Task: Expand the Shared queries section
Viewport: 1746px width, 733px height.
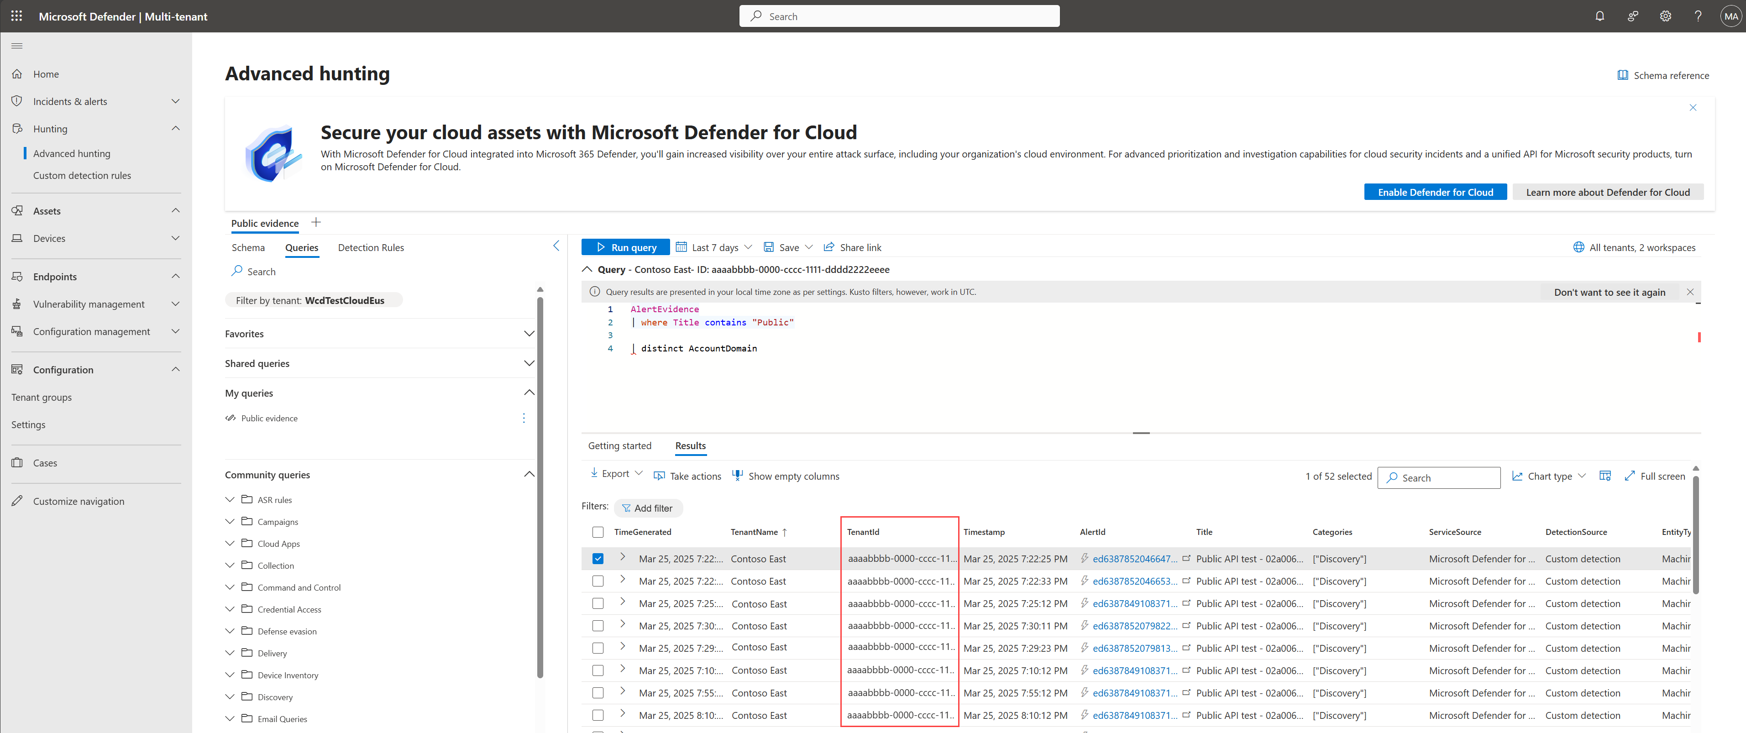Action: (x=529, y=363)
